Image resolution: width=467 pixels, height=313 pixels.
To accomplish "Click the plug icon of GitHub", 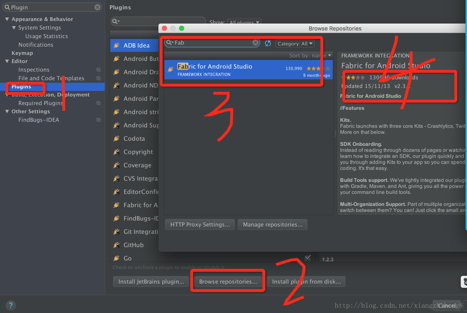I will click(x=117, y=245).
